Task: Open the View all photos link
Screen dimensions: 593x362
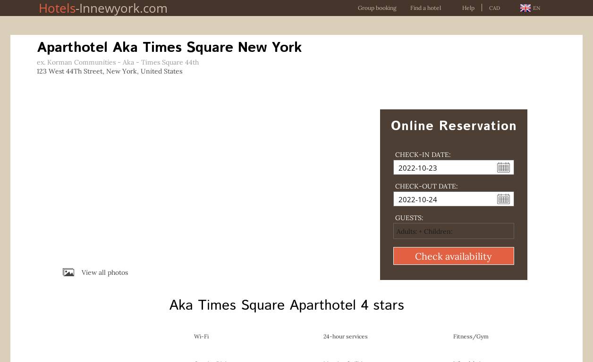Action: coord(104,272)
